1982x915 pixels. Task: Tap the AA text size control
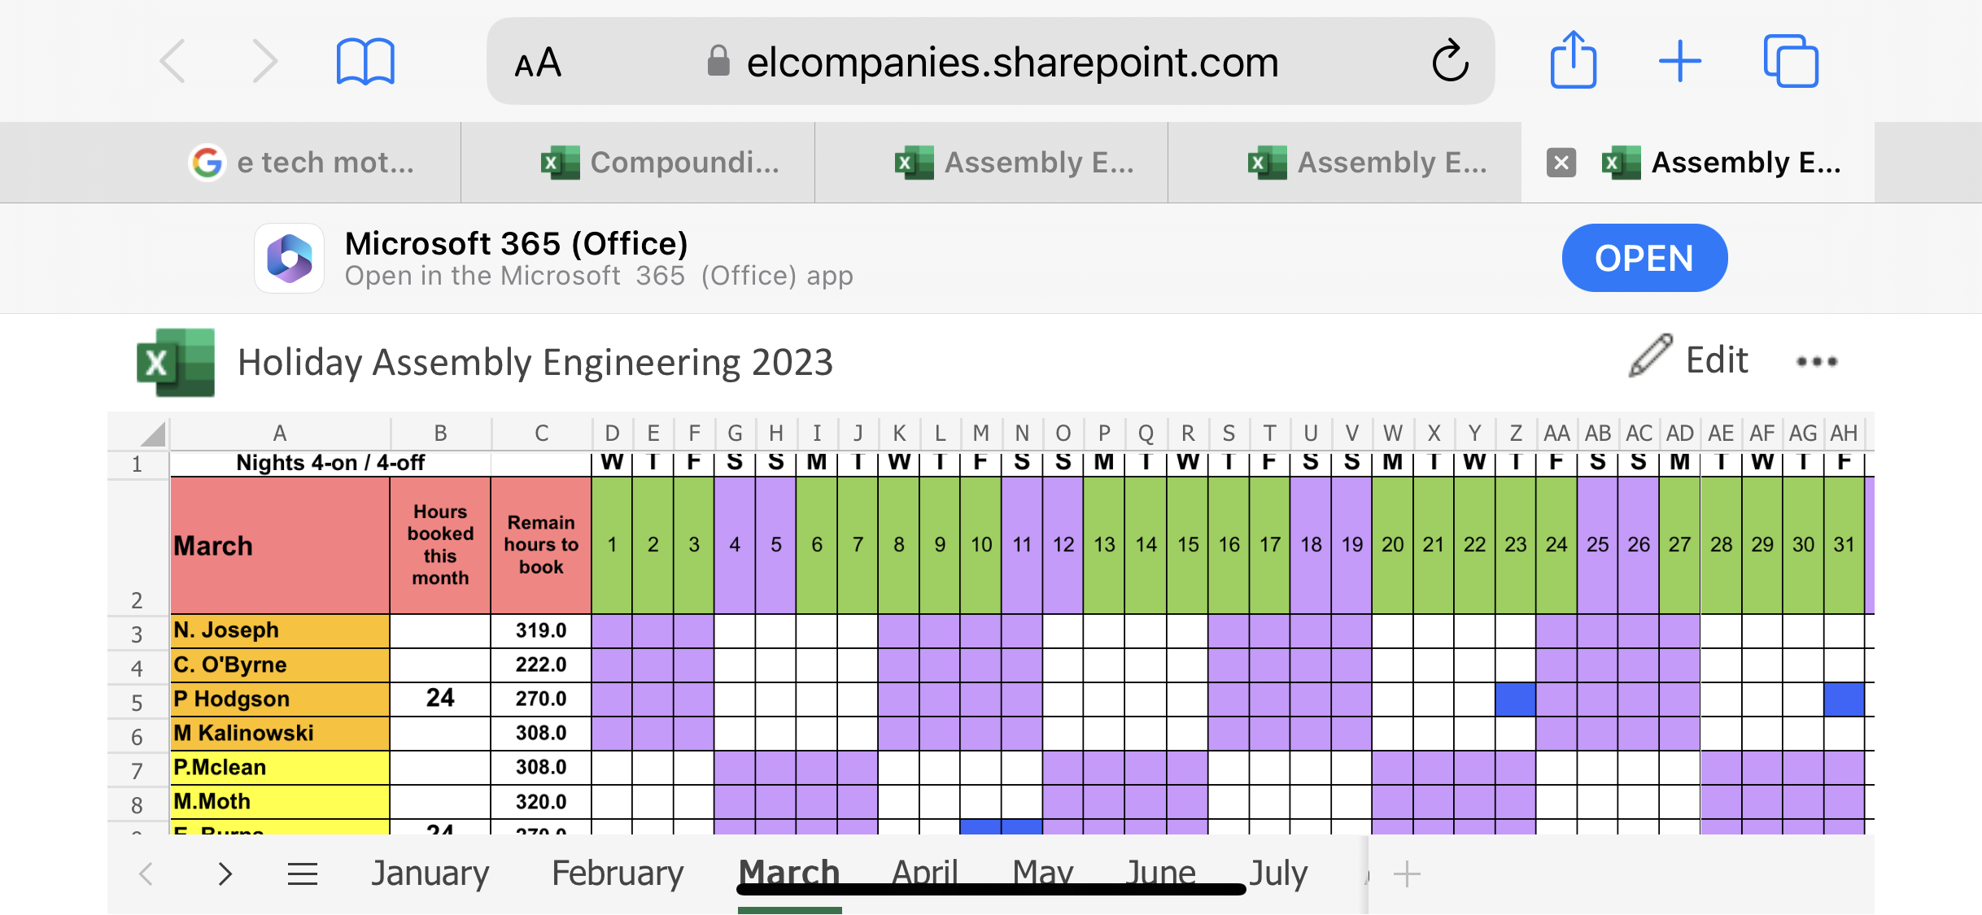(538, 63)
